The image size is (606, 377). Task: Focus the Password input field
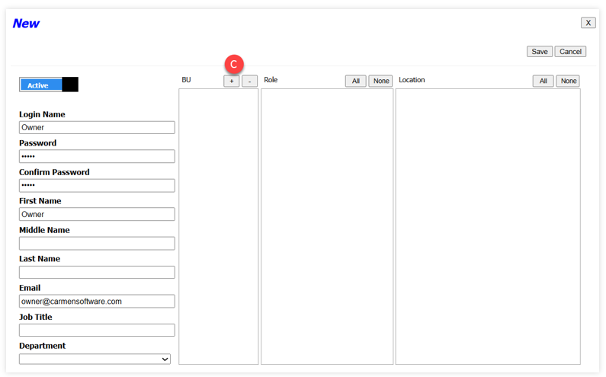click(x=97, y=156)
